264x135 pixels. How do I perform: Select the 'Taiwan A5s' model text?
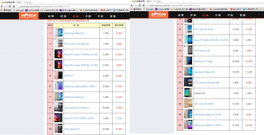click(x=200, y=93)
